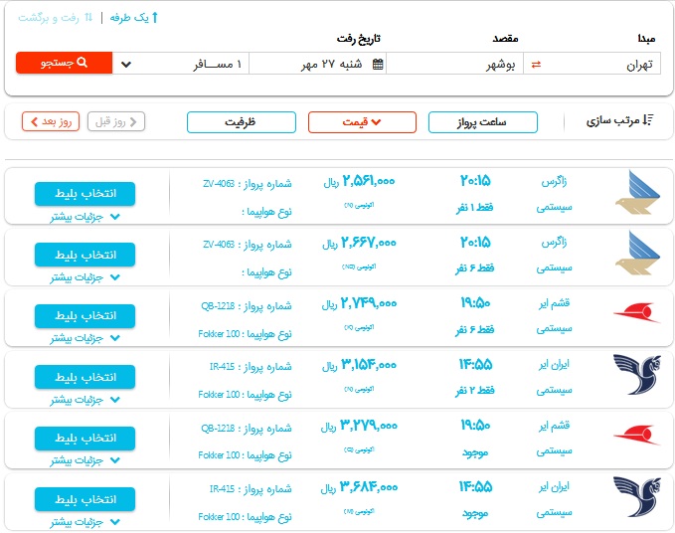This screenshot has height=533, width=675.
Task: Sort results by ظرفیت capacity
Action: (241, 122)
